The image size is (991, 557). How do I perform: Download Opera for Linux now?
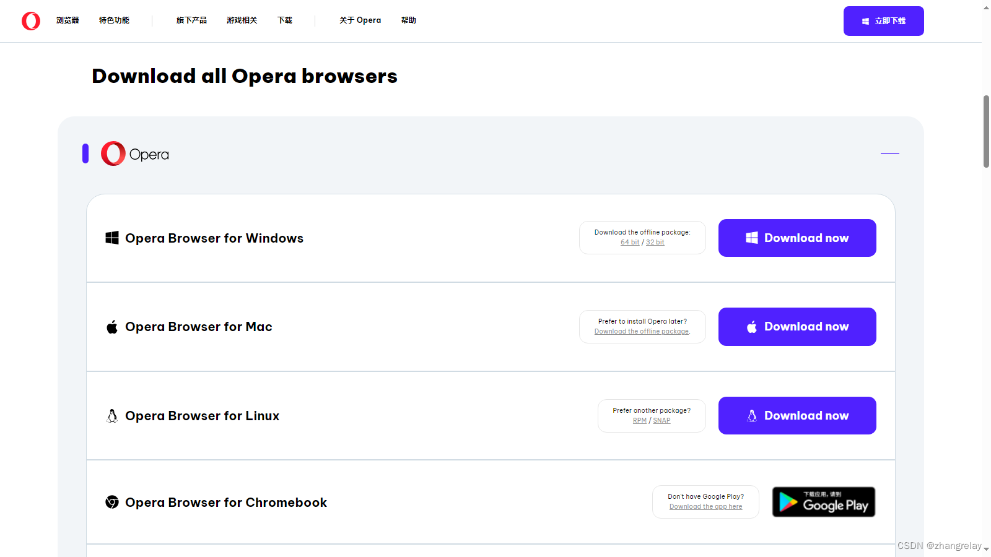(x=797, y=415)
